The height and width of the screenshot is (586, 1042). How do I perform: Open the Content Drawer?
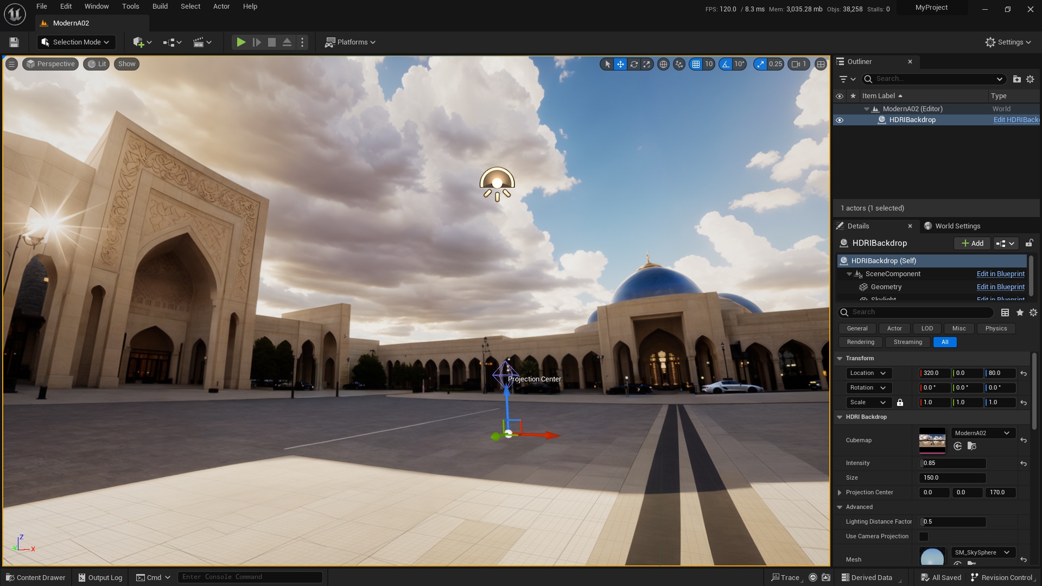tap(35, 577)
